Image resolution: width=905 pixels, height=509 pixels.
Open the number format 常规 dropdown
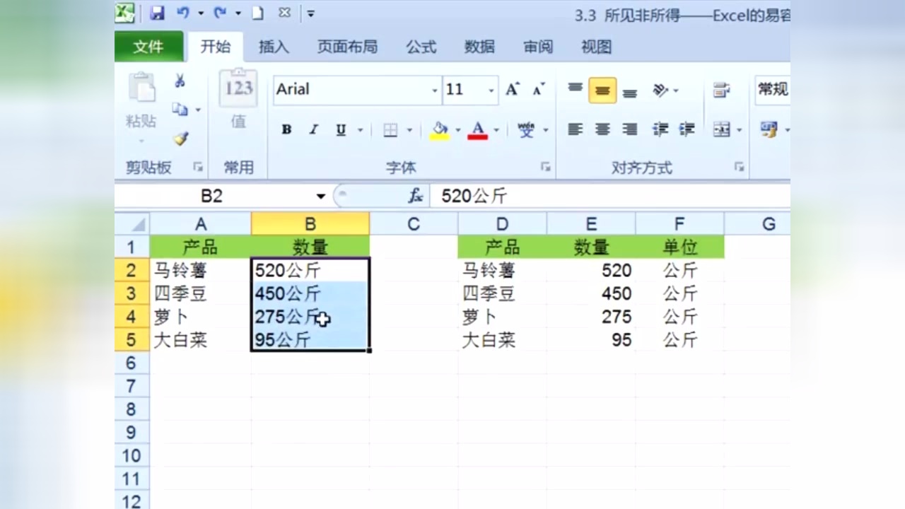coord(772,90)
